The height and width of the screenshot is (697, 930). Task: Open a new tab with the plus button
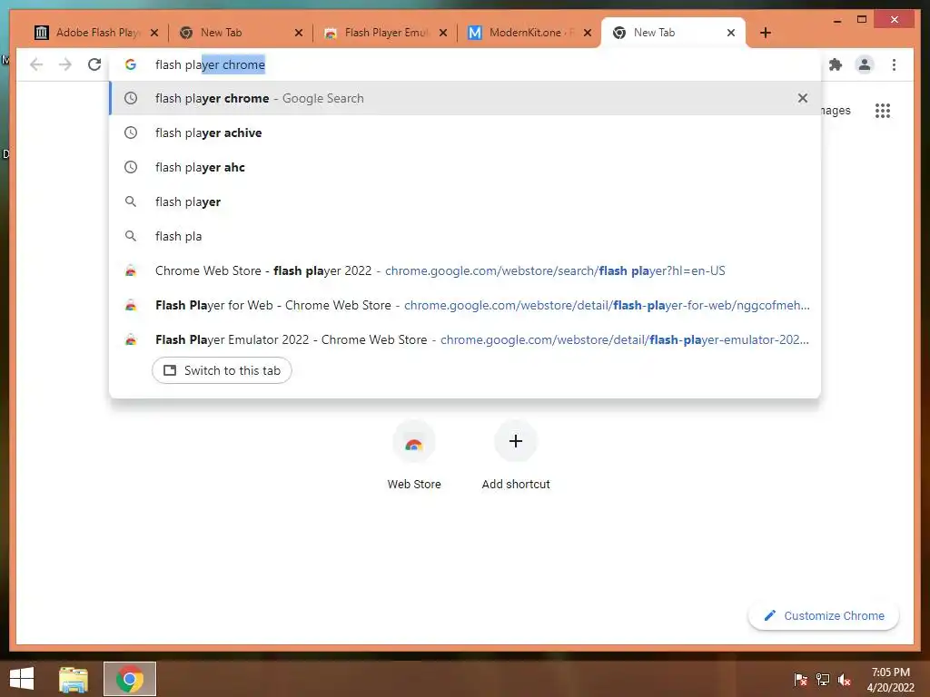pos(765,33)
